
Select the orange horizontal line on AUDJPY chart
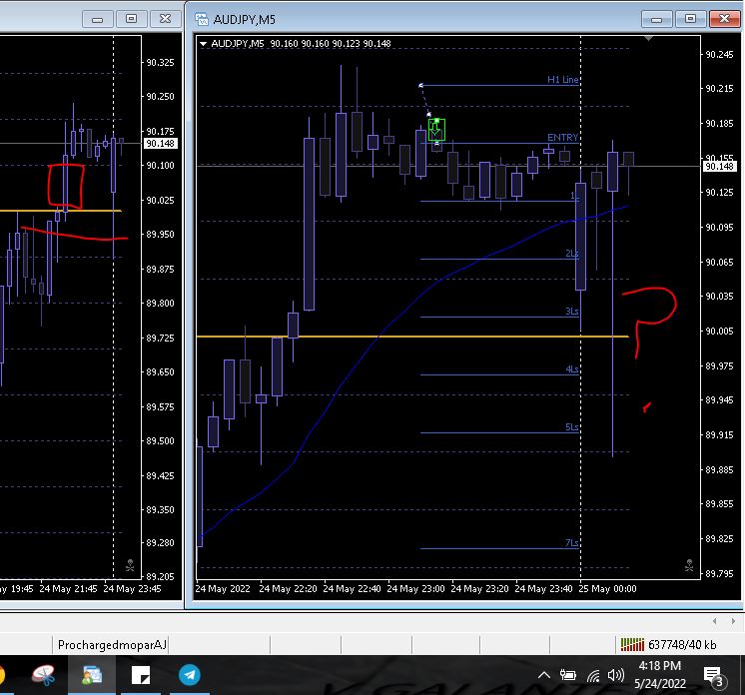(412, 337)
